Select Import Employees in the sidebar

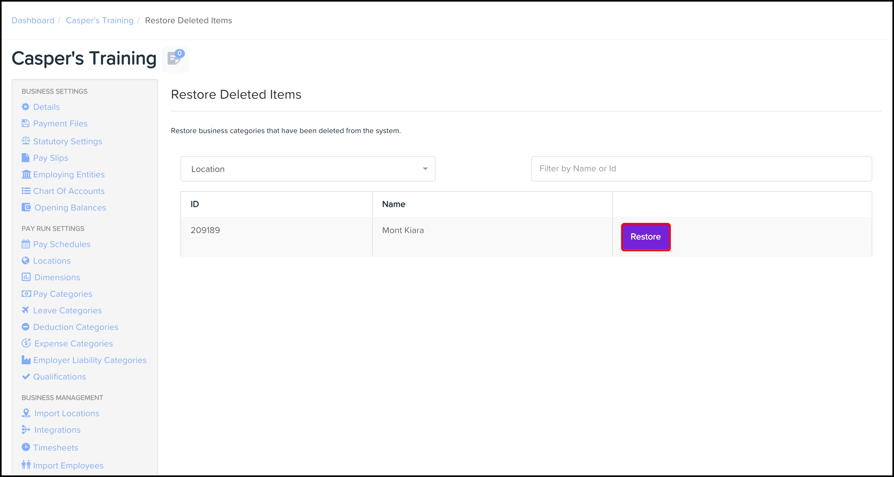68,466
